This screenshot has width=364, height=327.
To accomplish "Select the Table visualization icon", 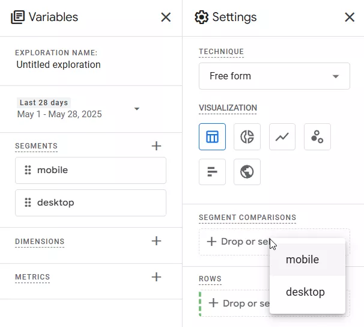I will pos(212,137).
